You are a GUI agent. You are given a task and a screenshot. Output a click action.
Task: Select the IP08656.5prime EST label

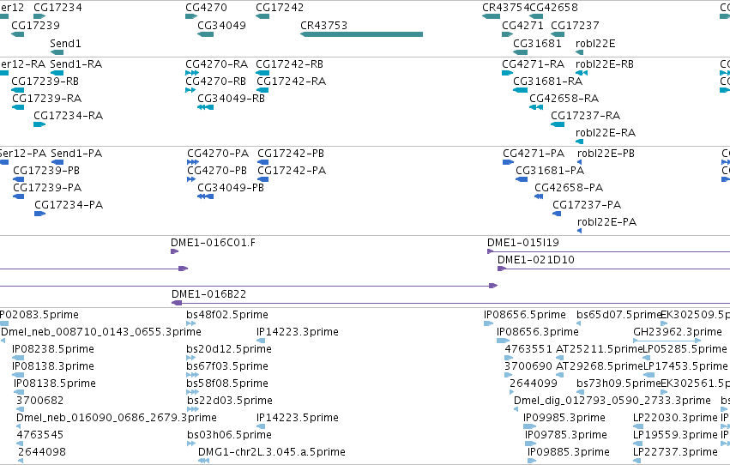pos(525,315)
